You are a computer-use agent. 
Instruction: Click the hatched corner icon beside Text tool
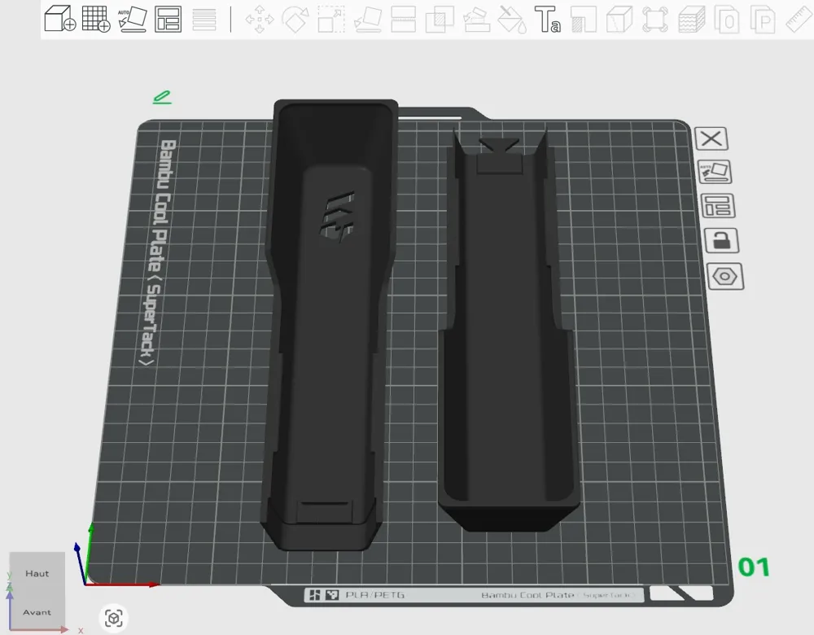pyautogui.click(x=584, y=20)
